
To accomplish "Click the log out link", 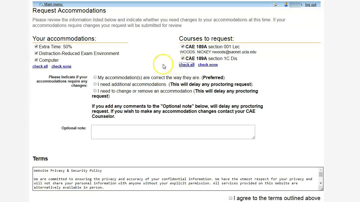I will coord(311,4).
